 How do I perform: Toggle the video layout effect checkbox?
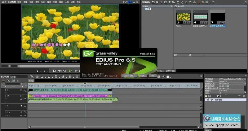[208, 100]
